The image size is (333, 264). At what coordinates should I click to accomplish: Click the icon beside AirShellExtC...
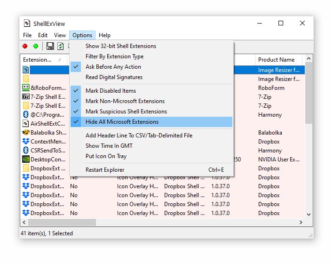click(26, 123)
